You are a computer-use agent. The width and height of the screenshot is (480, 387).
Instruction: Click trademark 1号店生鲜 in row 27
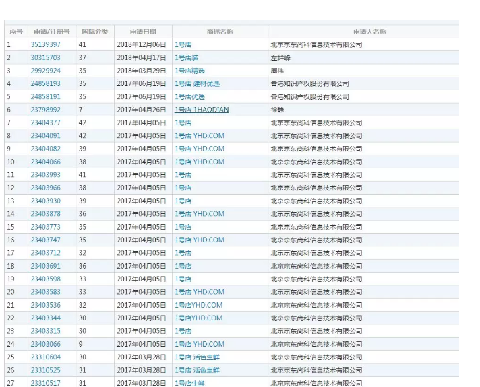[189, 383]
